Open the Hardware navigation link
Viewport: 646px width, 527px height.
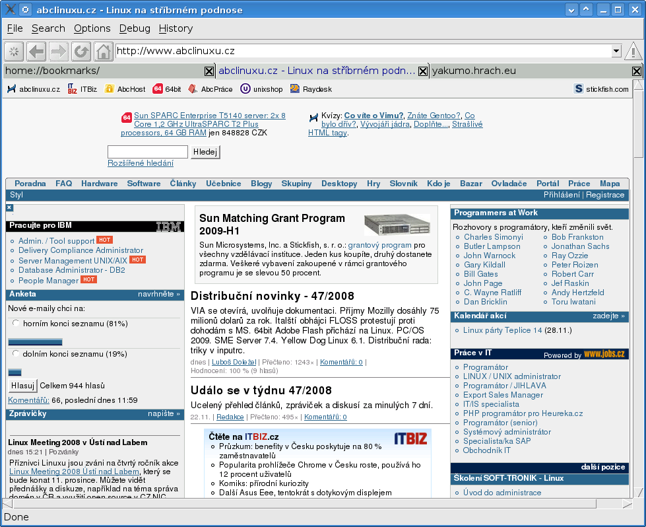click(x=99, y=184)
